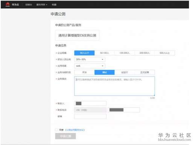Open the 20%~30% staff ratio dropdown
This screenshot has width=195, height=145.
click(x=90, y=59)
